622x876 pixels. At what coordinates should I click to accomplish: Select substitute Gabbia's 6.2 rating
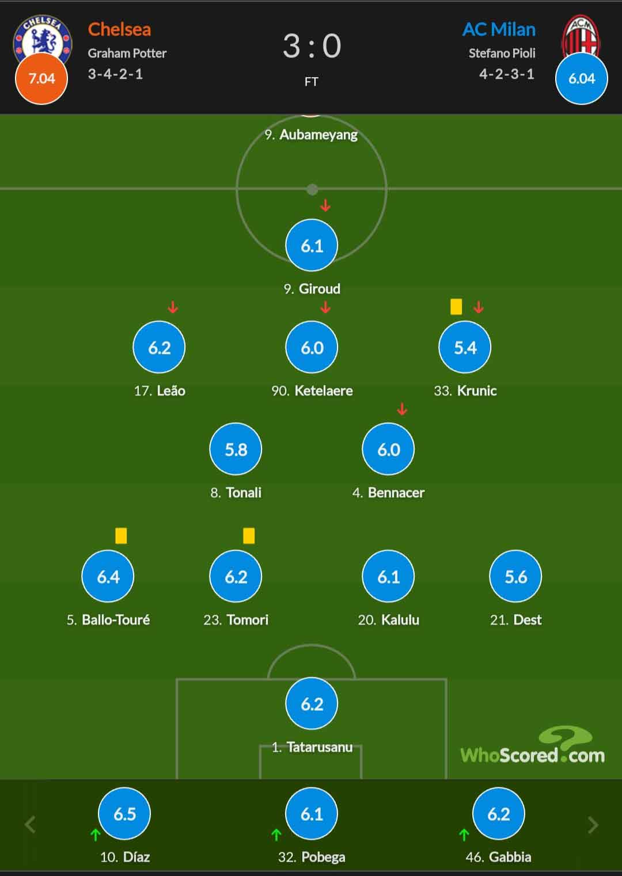[498, 813]
